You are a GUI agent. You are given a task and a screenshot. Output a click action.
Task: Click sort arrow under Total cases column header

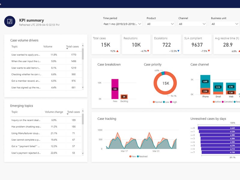pos(67,49)
